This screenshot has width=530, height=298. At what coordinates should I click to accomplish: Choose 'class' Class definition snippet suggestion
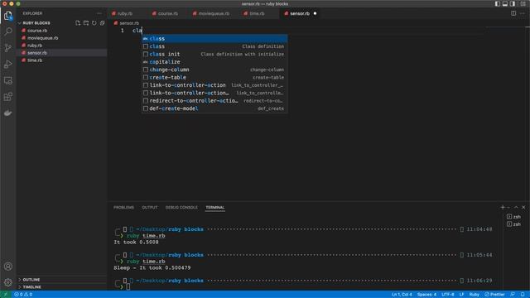[x=214, y=46]
